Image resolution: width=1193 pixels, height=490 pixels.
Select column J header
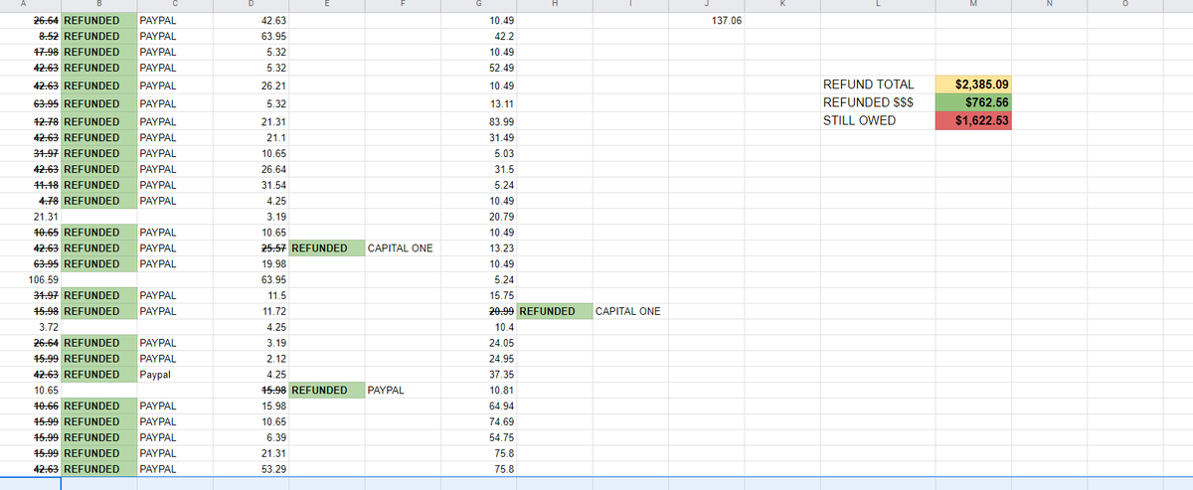pos(706,5)
